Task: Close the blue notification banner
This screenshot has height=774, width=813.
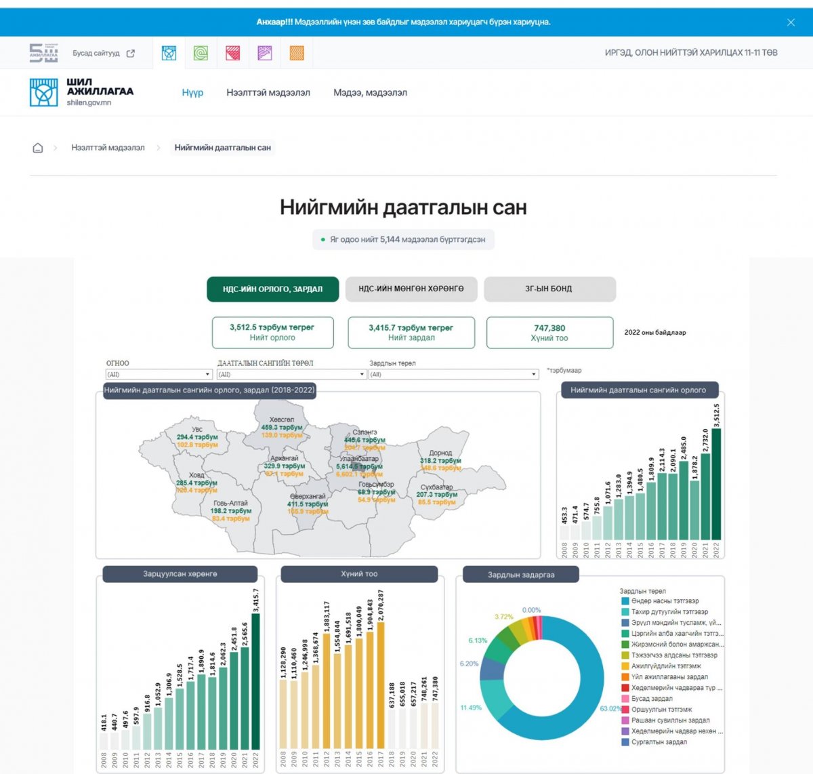Action: point(791,22)
